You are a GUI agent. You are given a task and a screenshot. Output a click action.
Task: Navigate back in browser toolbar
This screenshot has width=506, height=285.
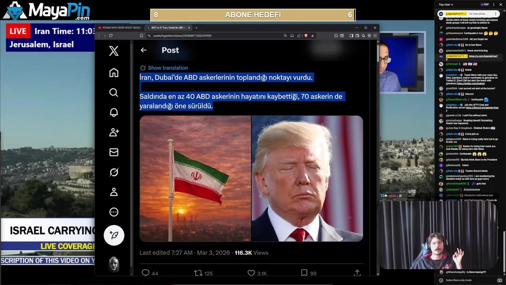(99, 36)
